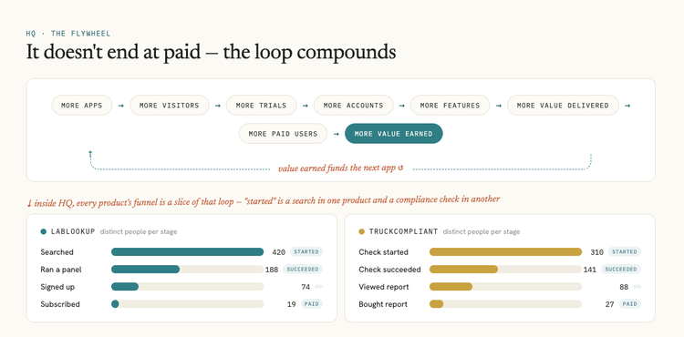The image size is (684, 337).
Task: Click the More Paid Users pill
Action: point(283,134)
